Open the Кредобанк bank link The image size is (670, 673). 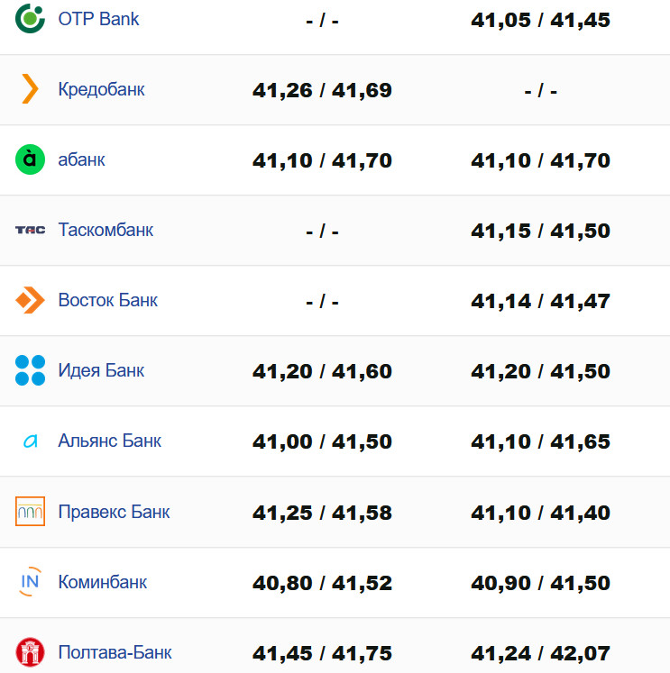[101, 89]
